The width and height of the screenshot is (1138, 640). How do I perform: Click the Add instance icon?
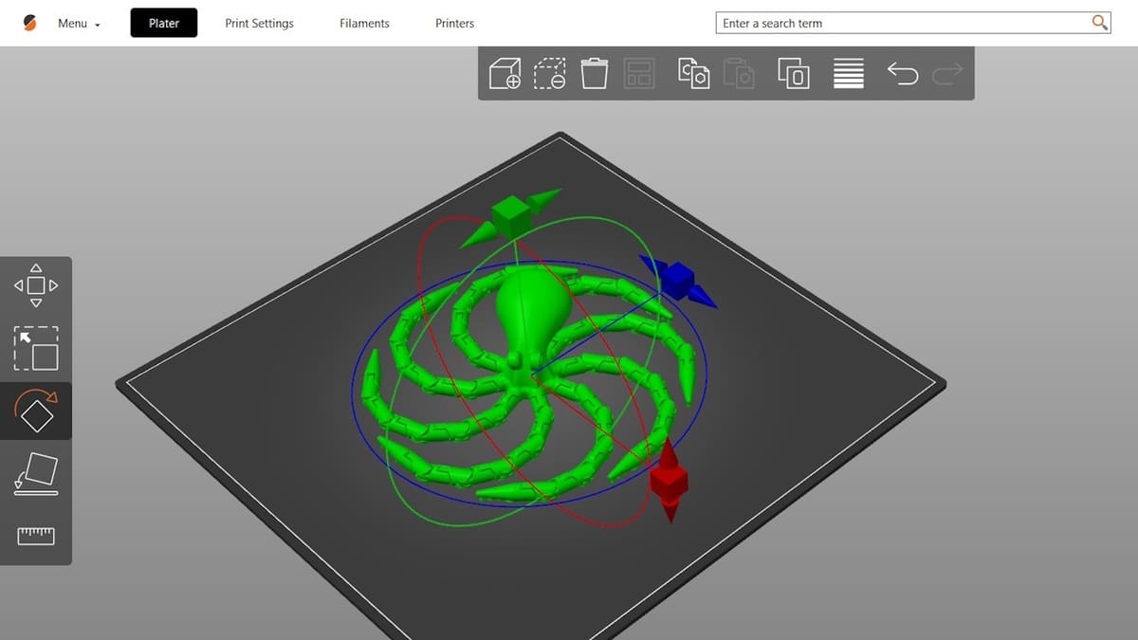pyautogui.click(x=793, y=74)
